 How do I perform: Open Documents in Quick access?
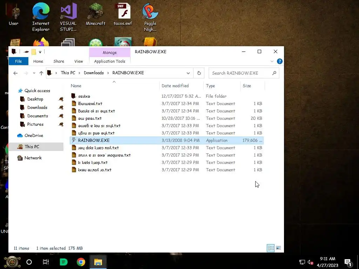[x=38, y=116]
